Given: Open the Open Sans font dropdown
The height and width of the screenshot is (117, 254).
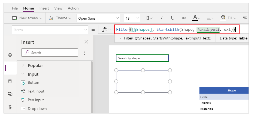Looking at the screenshot, I should tap(98, 18).
